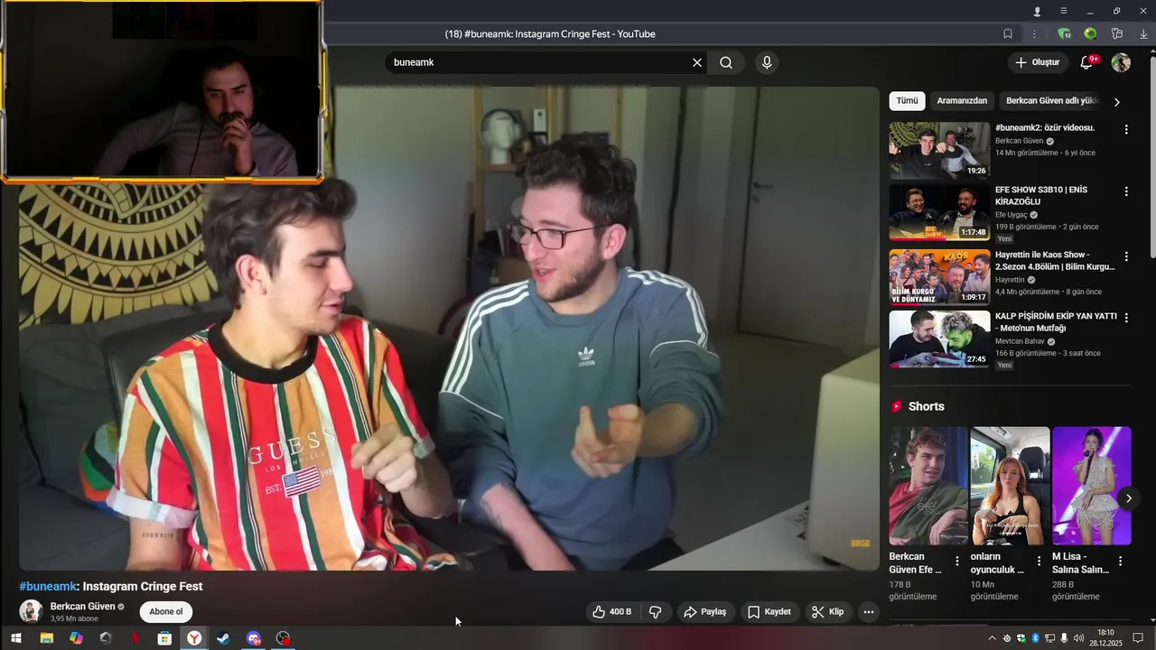This screenshot has width=1156, height=650.
Task: Open Steam from the taskbar
Action: click(223, 638)
